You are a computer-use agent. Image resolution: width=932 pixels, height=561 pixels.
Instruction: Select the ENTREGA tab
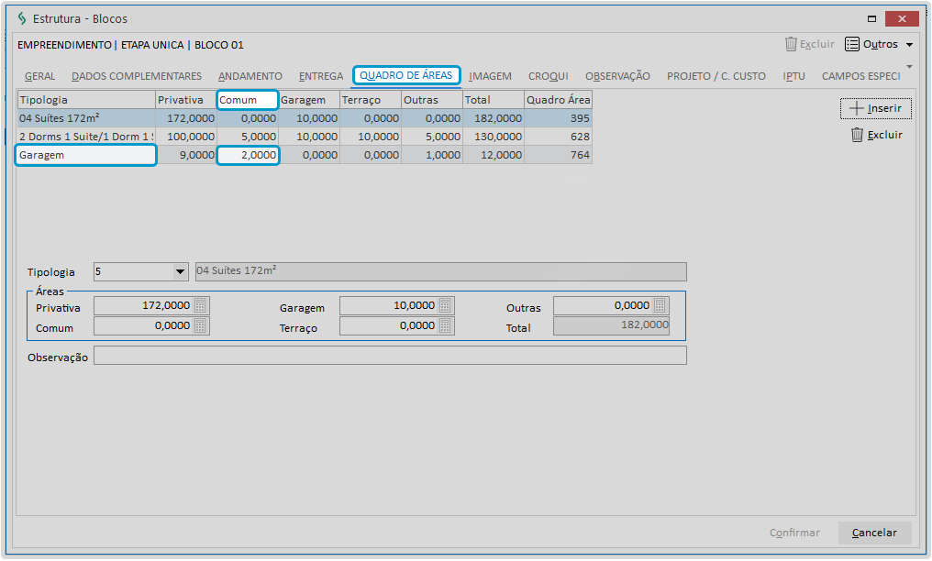[x=321, y=76]
